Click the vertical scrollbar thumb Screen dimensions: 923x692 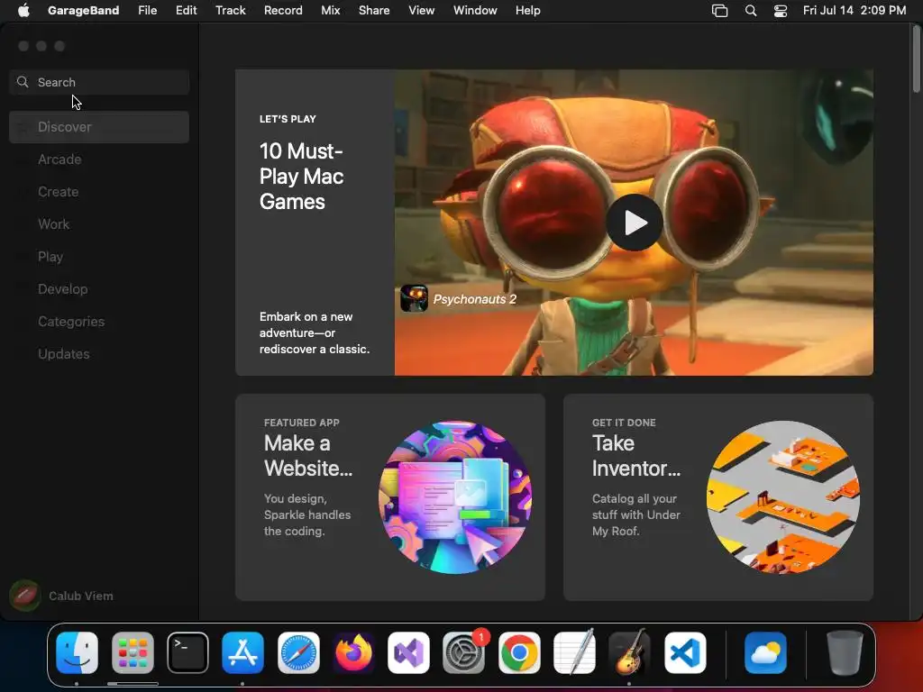916,58
